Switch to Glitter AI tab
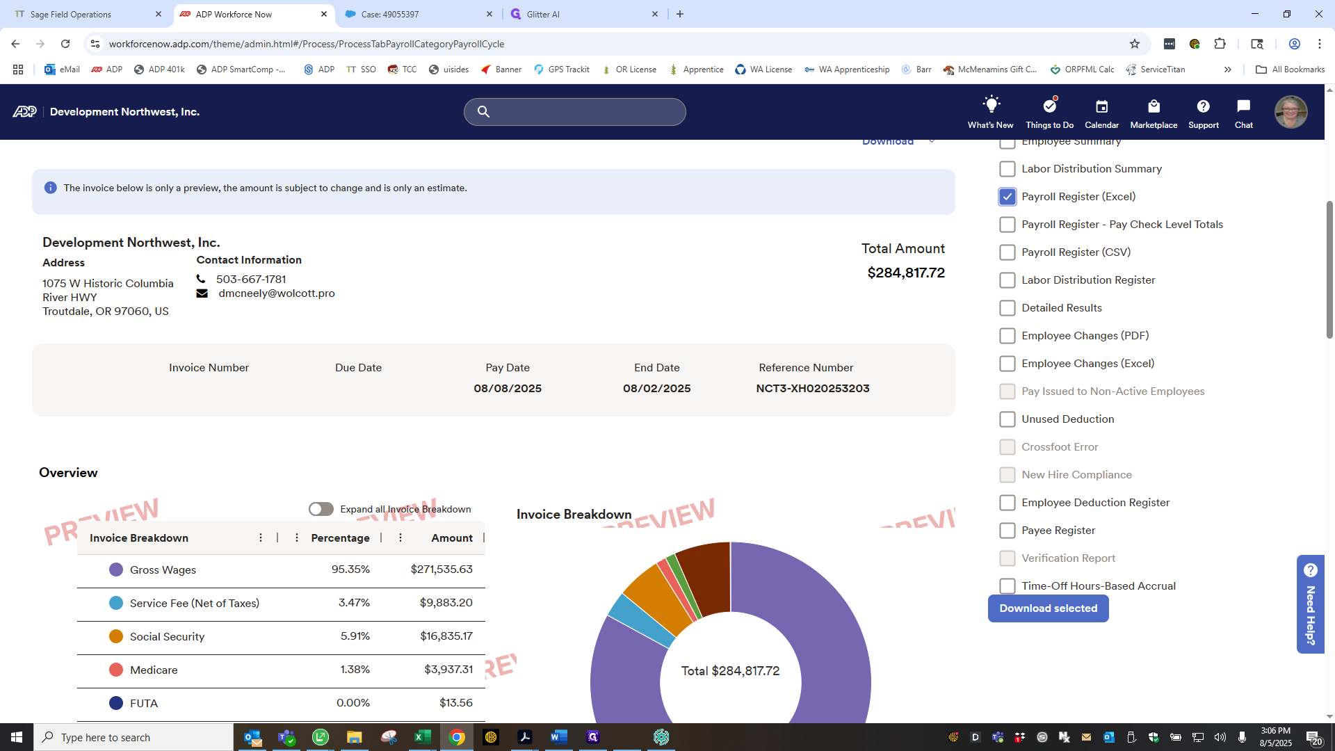The image size is (1335, 751). click(584, 14)
